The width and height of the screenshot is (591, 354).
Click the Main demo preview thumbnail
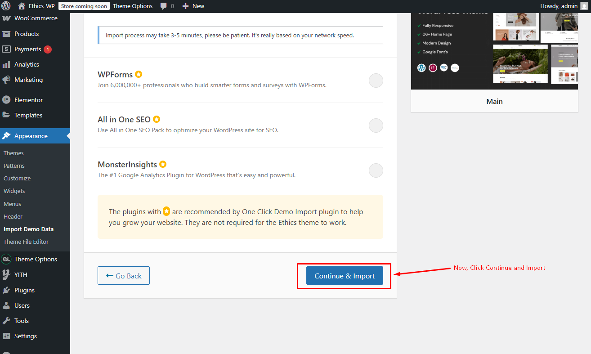point(494,50)
